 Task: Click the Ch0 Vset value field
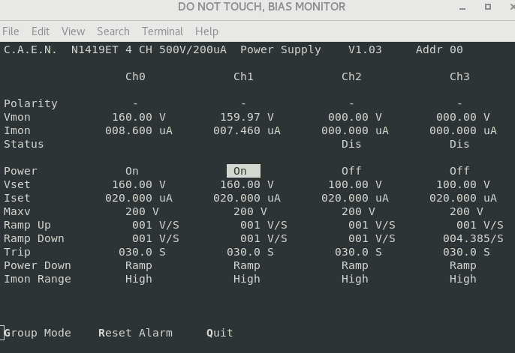(139, 184)
